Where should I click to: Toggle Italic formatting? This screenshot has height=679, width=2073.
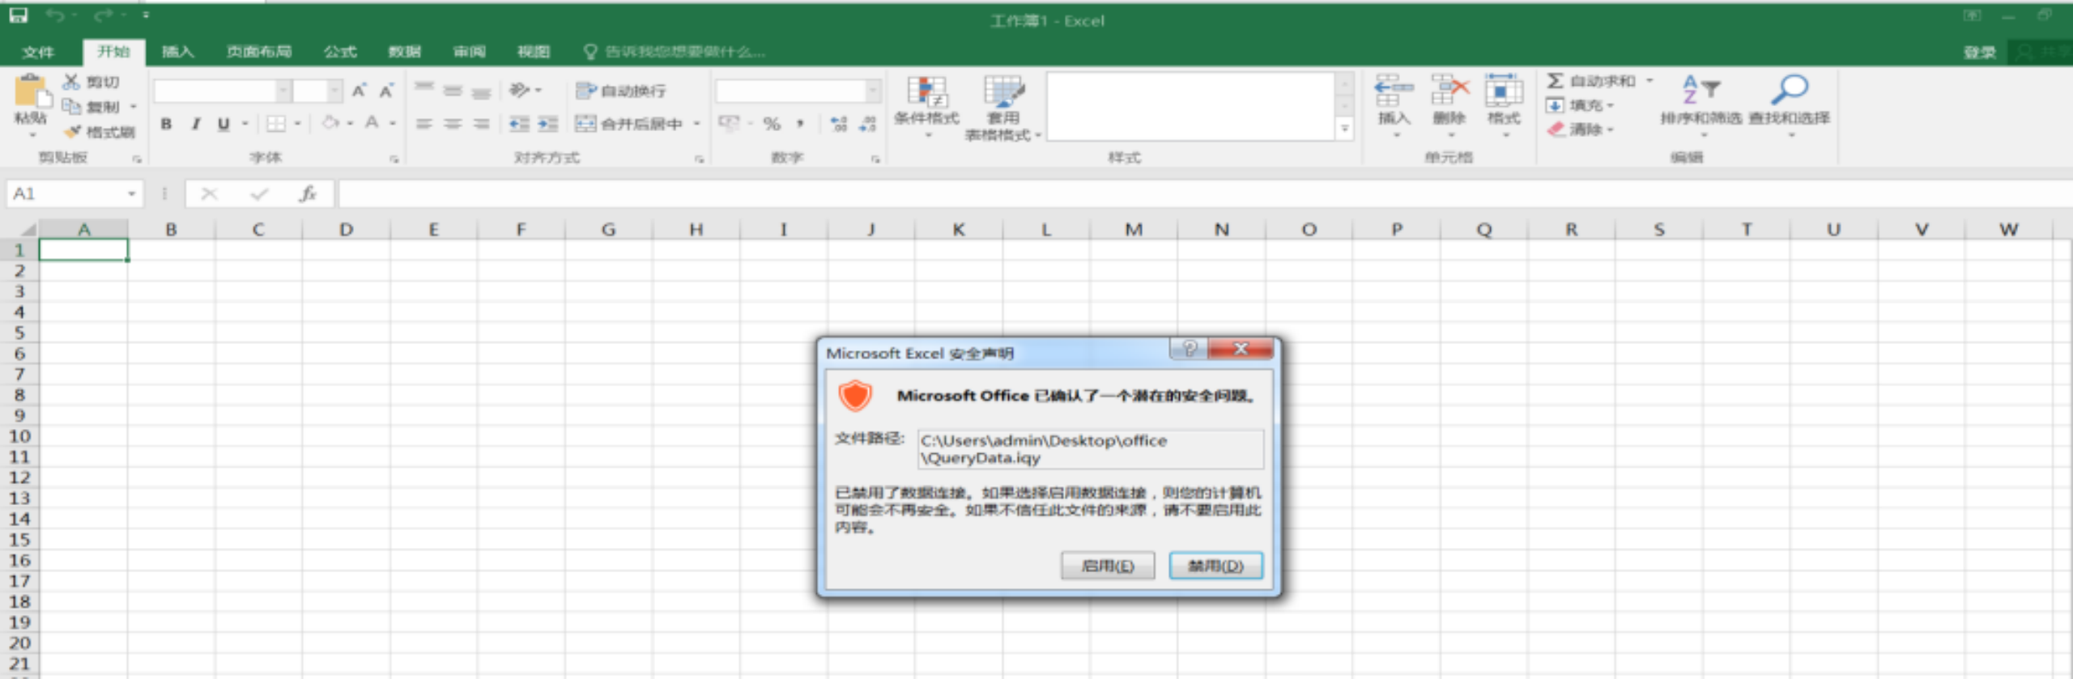click(195, 124)
